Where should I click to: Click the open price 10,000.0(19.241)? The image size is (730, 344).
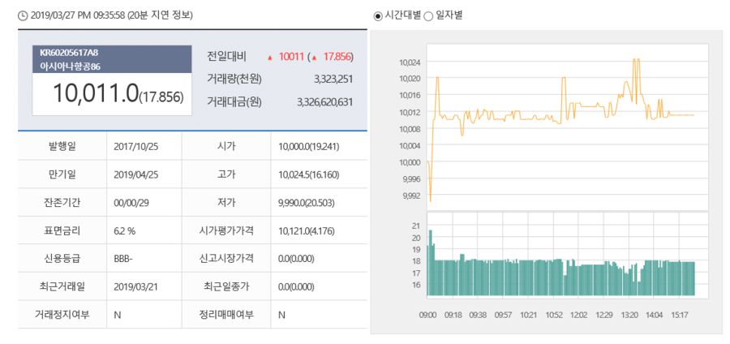click(309, 147)
